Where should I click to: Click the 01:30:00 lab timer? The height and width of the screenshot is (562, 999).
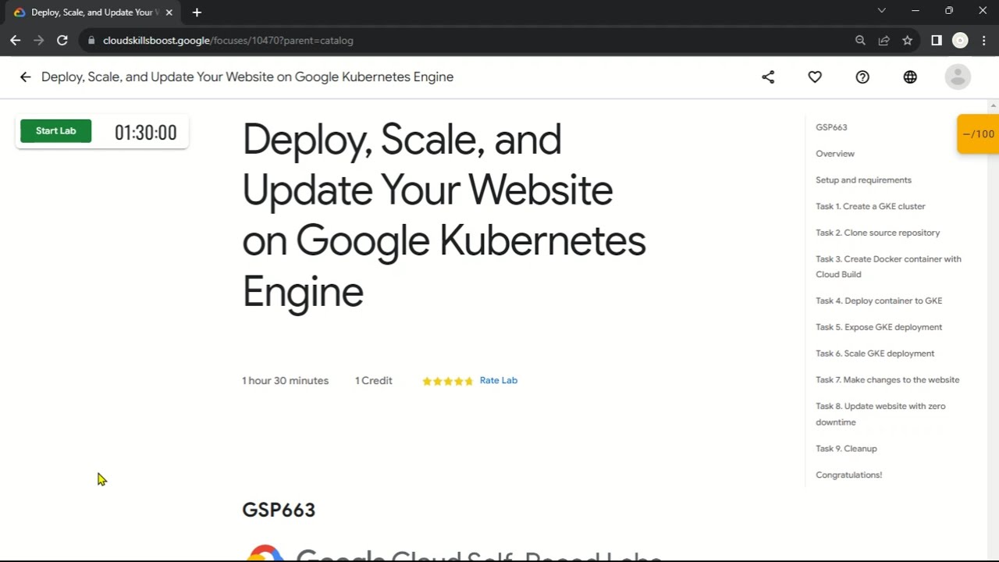[146, 133]
